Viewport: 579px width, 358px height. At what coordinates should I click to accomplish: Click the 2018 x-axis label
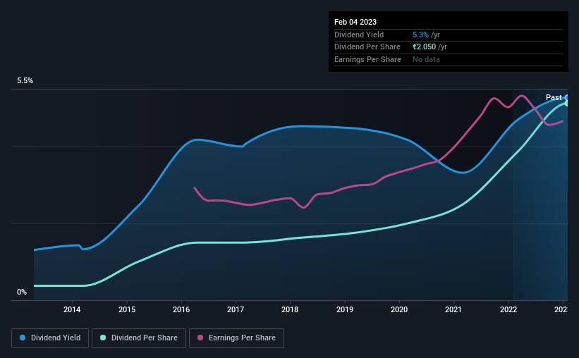point(290,309)
